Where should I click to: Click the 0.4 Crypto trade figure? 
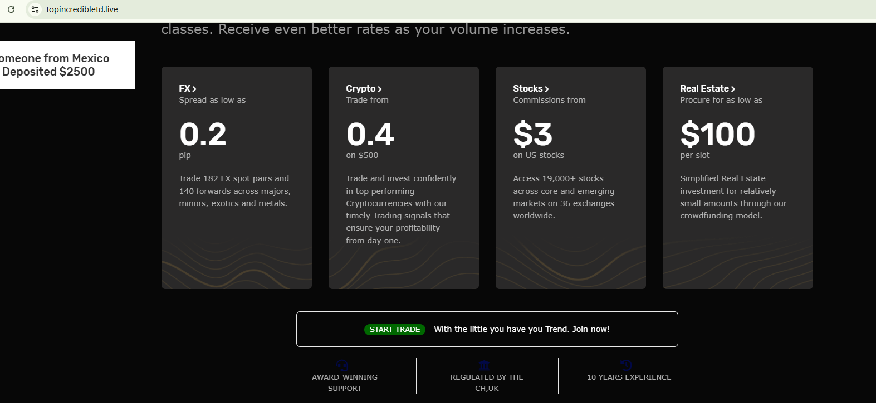[370, 135]
